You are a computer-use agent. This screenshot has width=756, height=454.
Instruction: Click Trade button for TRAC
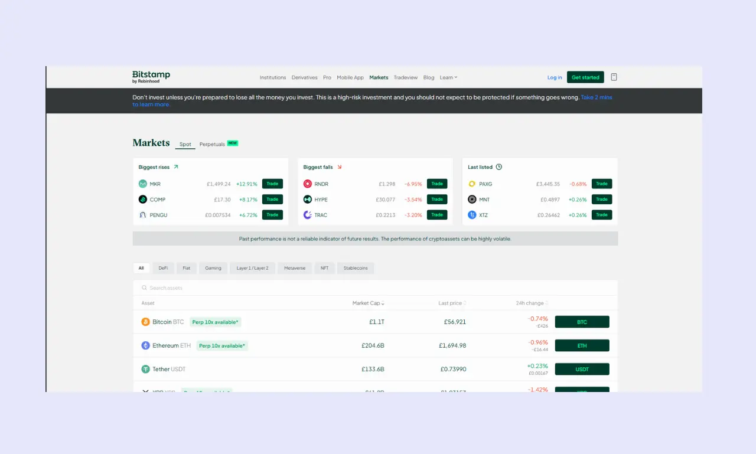(x=437, y=214)
